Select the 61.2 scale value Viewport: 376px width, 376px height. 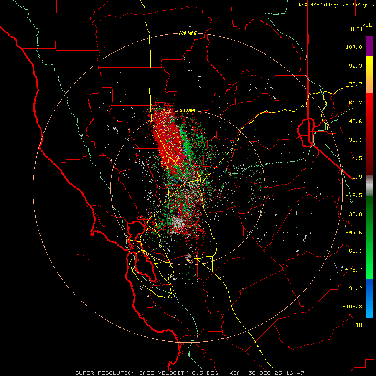pyautogui.click(x=356, y=103)
